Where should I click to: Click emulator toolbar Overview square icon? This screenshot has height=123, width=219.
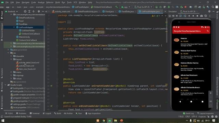(197, 16)
